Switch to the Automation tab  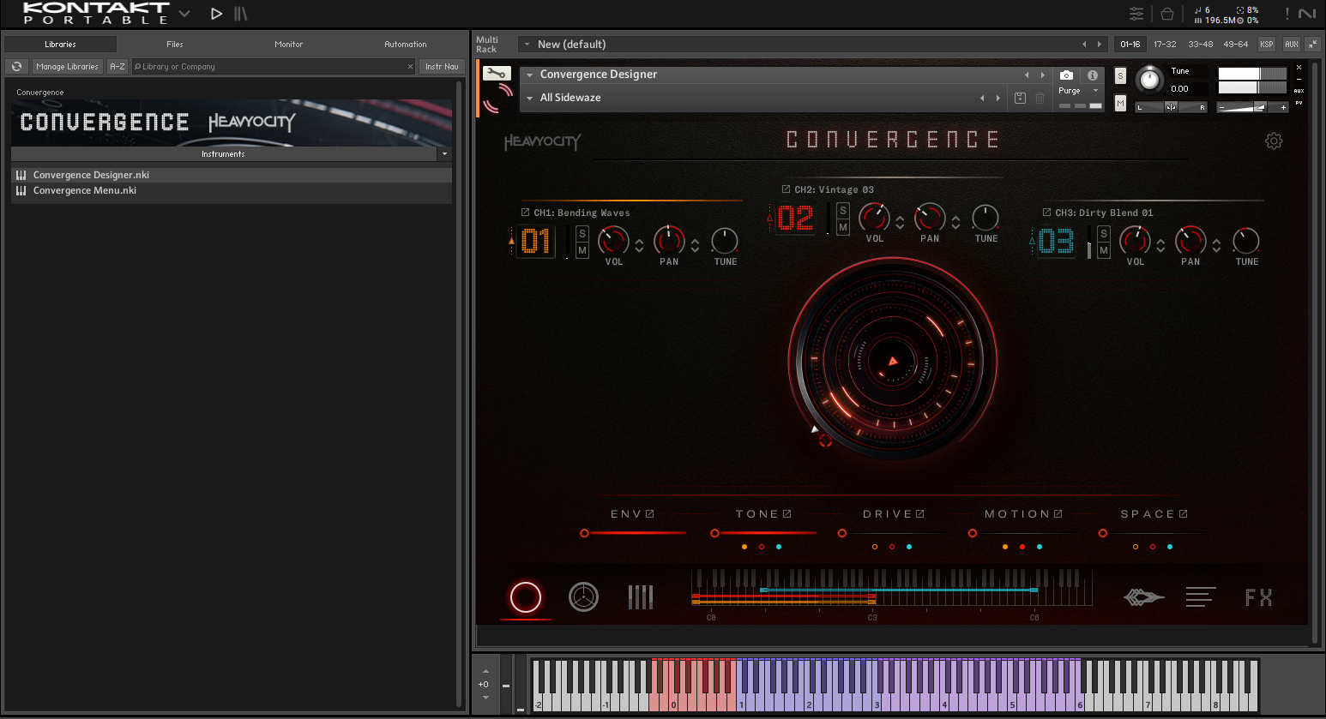(405, 45)
